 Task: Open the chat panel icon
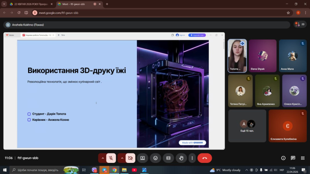pos(293,158)
